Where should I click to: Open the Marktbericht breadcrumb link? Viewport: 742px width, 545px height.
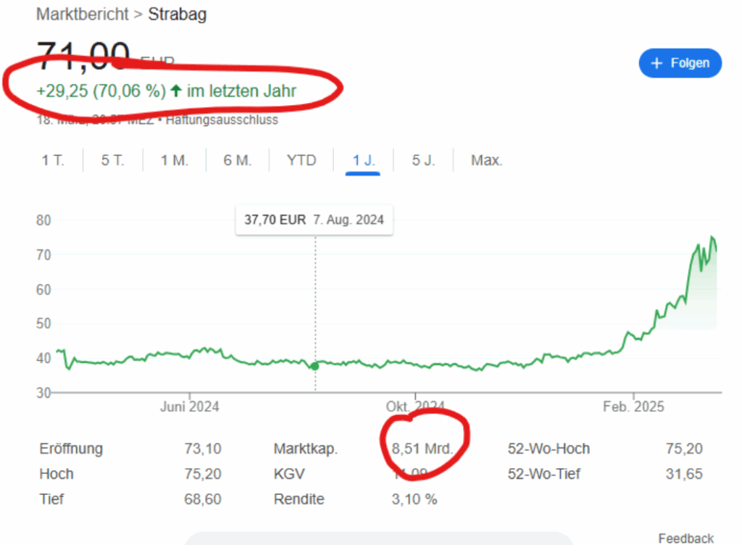point(83,14)
